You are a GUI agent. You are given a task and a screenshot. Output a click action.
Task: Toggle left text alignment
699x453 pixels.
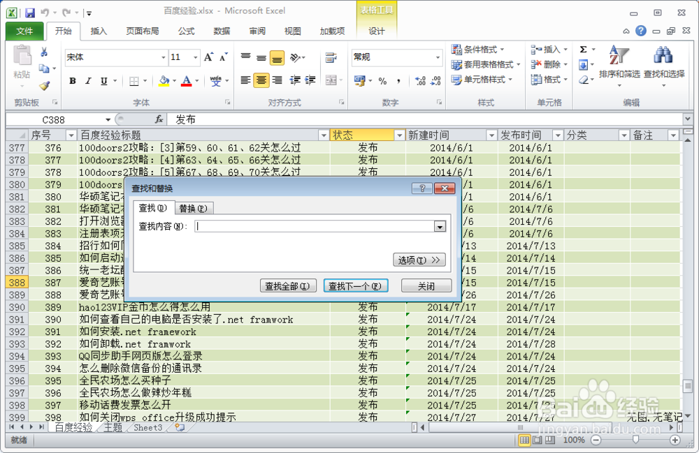[245, 80]
